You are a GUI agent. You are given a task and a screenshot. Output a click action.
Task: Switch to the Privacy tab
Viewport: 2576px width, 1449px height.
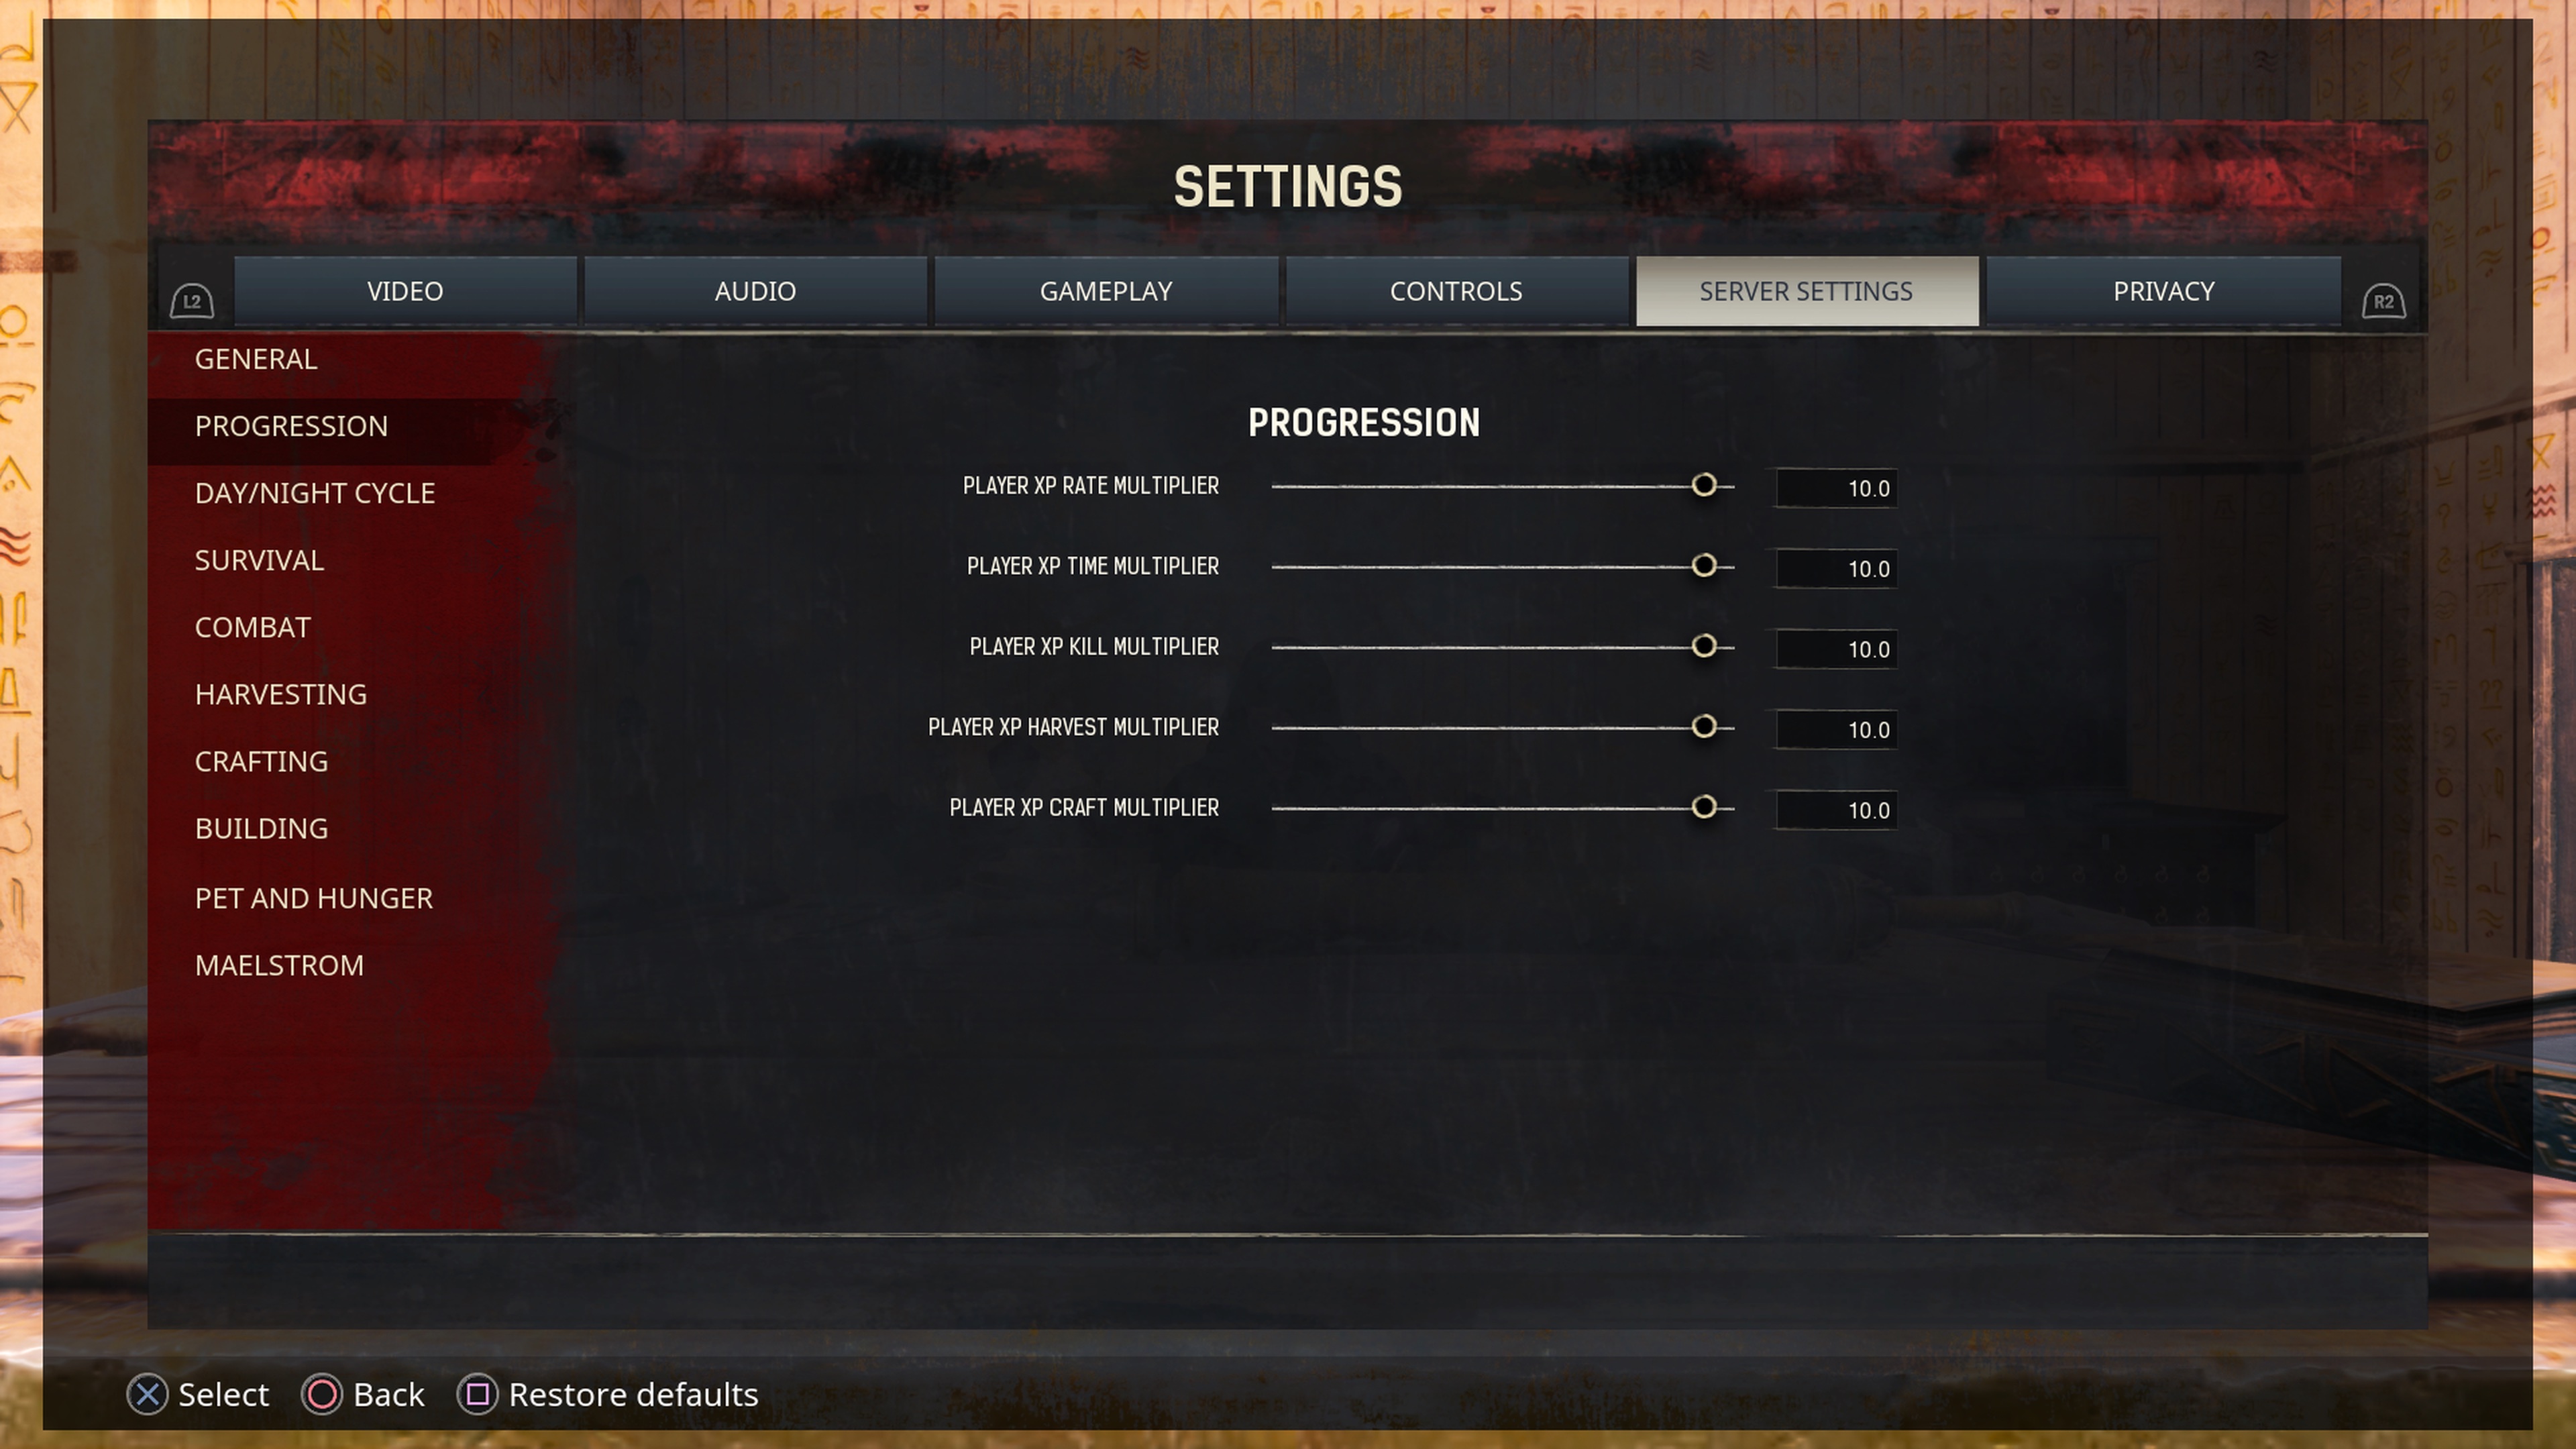pyautogui.click(x=2163, y=291)
